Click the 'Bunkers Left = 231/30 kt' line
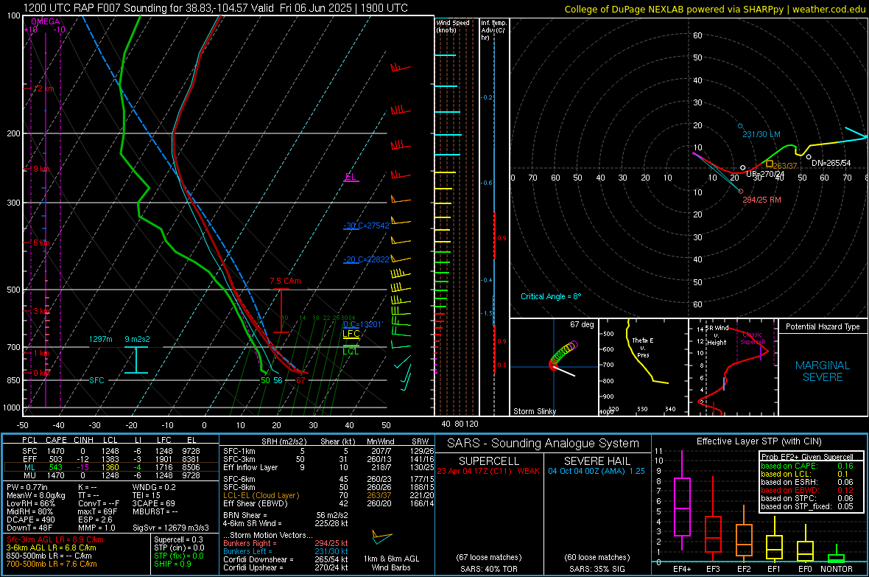The height and width of the screenshot is (577, 869). (x=286, y=551)
